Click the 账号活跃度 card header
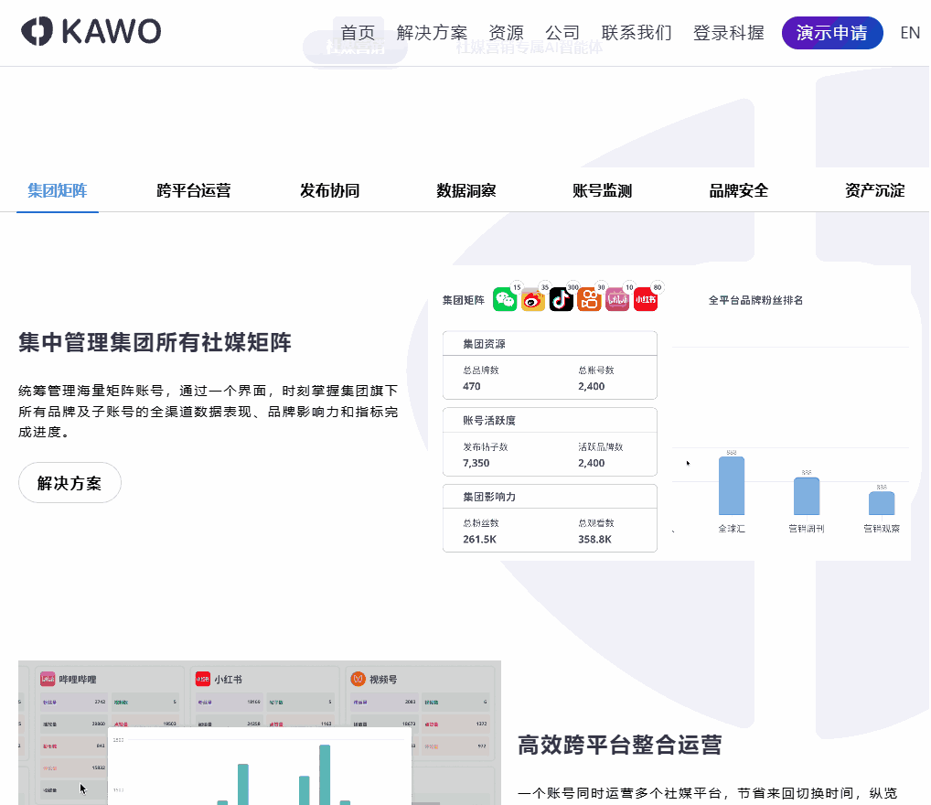Viewport: 931px width, 805px height. [x=550, y=420]
